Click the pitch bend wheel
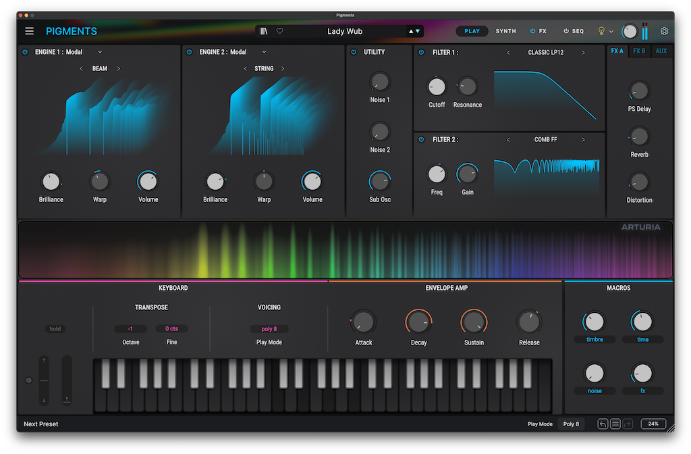This screenshot has width=691, height=454. click(x=44, y=380)
